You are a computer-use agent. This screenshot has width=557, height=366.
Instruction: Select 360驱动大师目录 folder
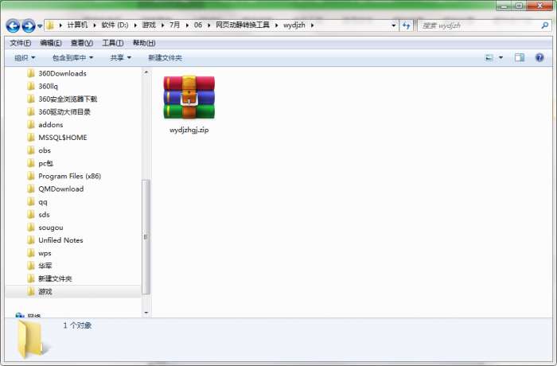(x=64, y=112)
